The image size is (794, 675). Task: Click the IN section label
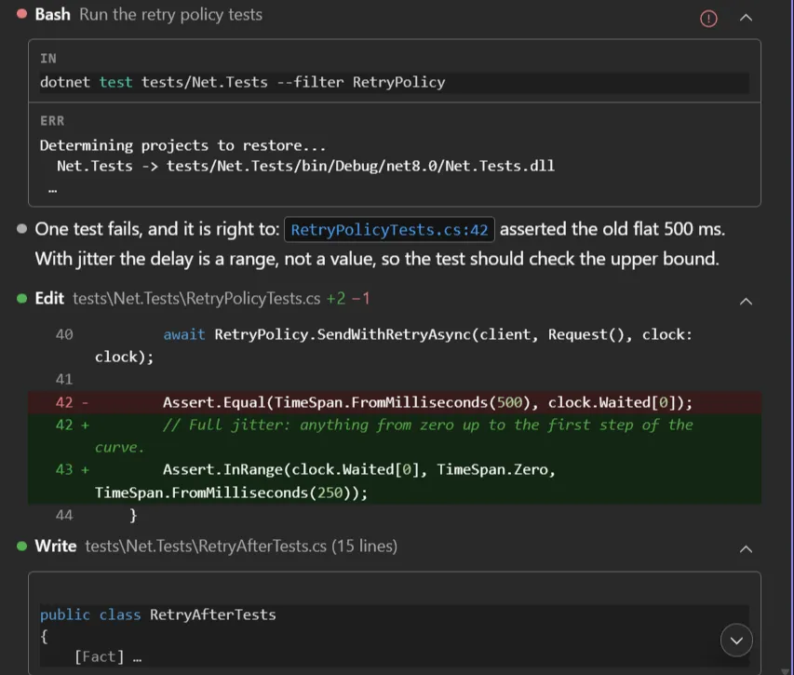coord(48,59)
